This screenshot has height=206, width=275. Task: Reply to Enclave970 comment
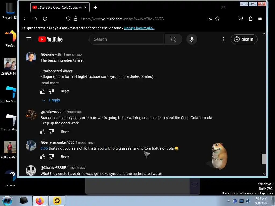click(x=65, y=131)
